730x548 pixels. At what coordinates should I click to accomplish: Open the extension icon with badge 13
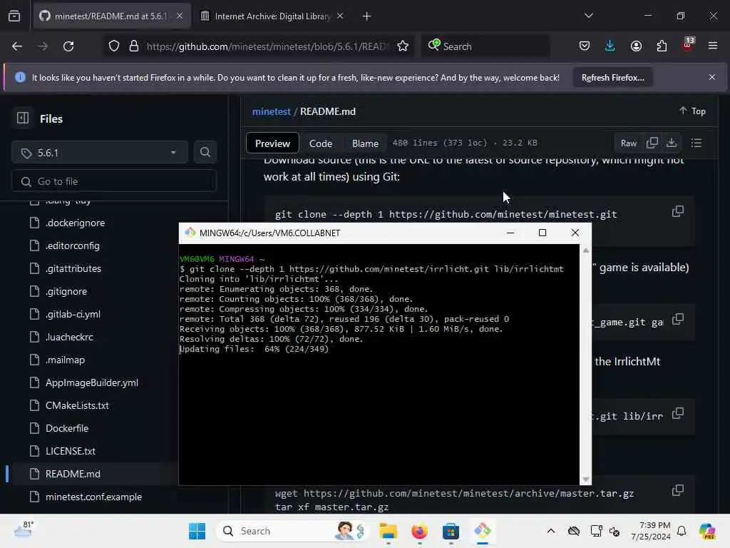(688, 45)
